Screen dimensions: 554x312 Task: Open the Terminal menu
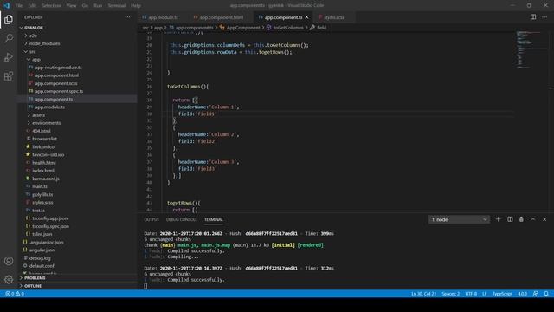(x=117, y=6)
